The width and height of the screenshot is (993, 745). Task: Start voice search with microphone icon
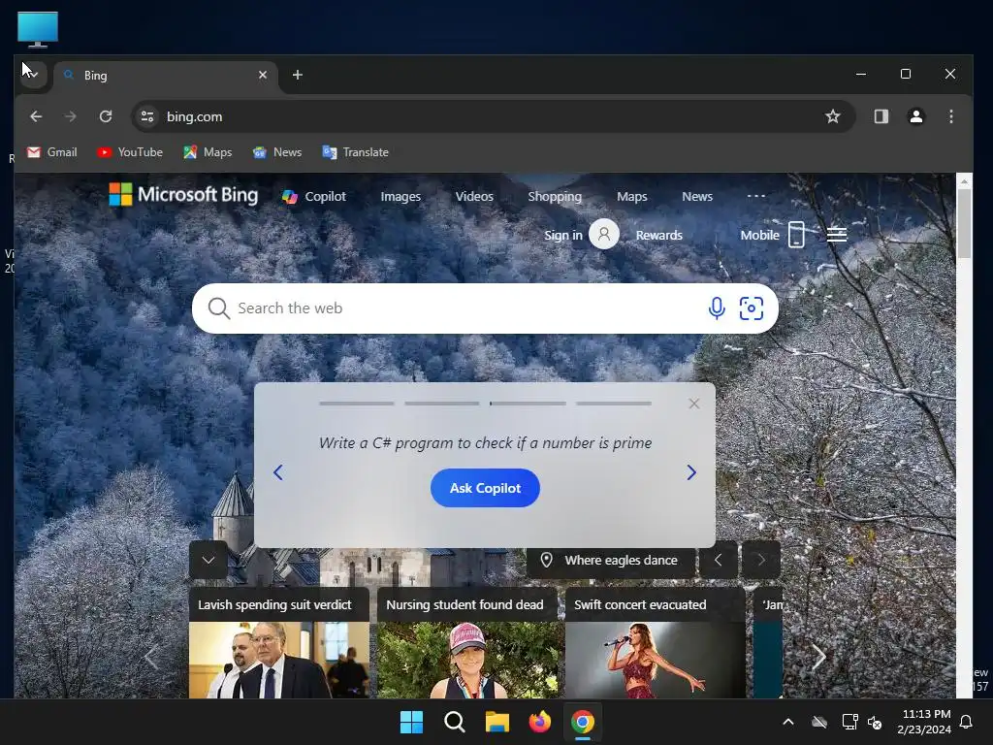[717, 308]
